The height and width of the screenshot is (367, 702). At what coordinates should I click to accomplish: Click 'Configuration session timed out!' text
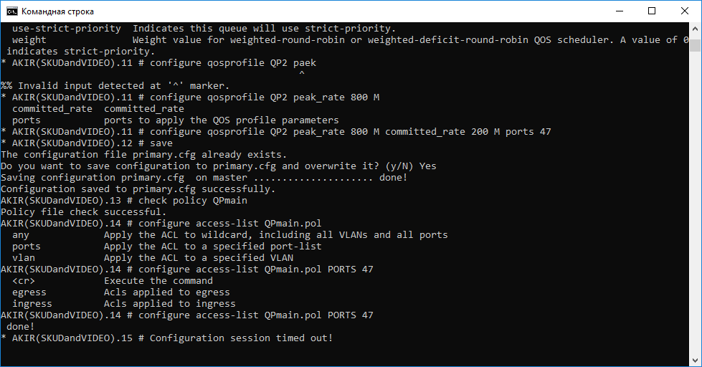click(242, 338)
